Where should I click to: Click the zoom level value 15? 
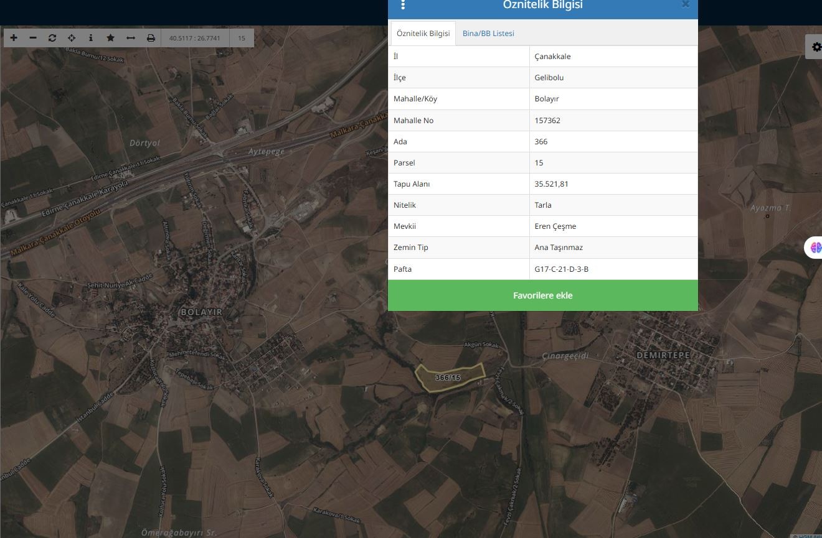point(242,38)
